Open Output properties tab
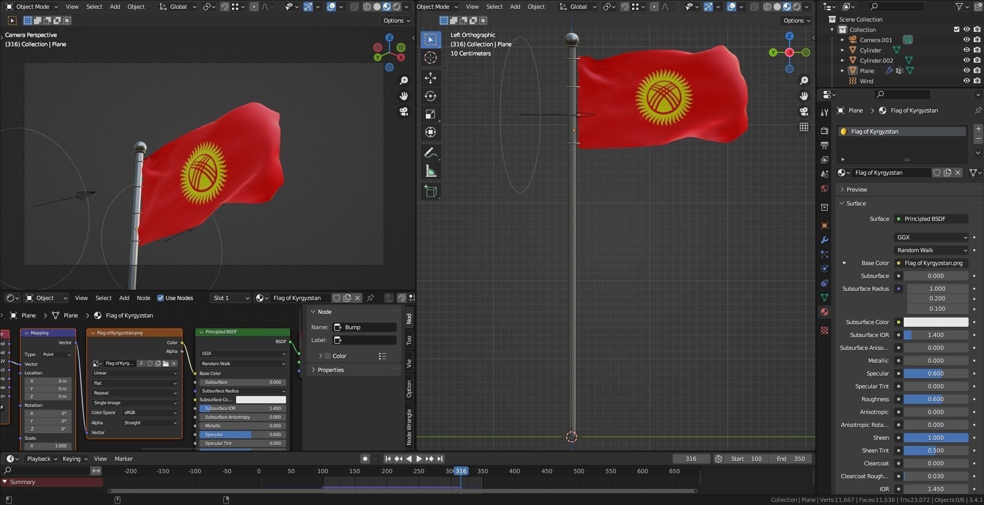Screen dimensions: 984x505 825,145
